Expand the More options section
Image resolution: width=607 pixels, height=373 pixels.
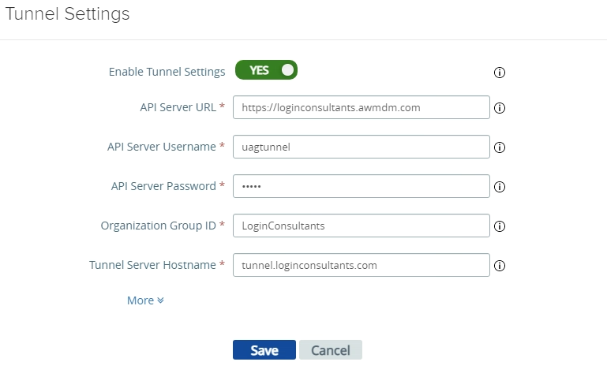point(145,300)
